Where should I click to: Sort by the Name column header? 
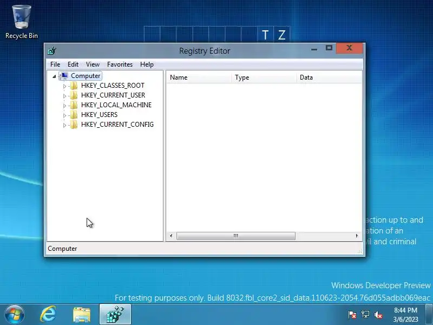(199, 77)
